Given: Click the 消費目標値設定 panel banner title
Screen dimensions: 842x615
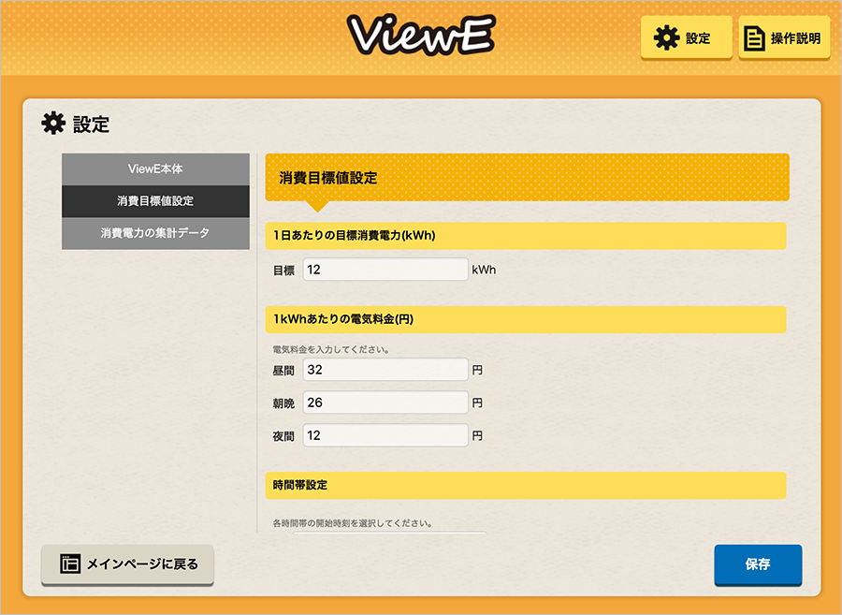Looking at the screenshot, I should pyautogui.click(x=328, y=178).
